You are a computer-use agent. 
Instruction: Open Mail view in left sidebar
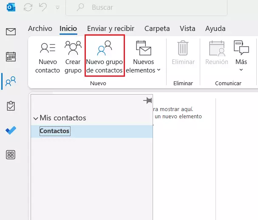click(11, 32)
